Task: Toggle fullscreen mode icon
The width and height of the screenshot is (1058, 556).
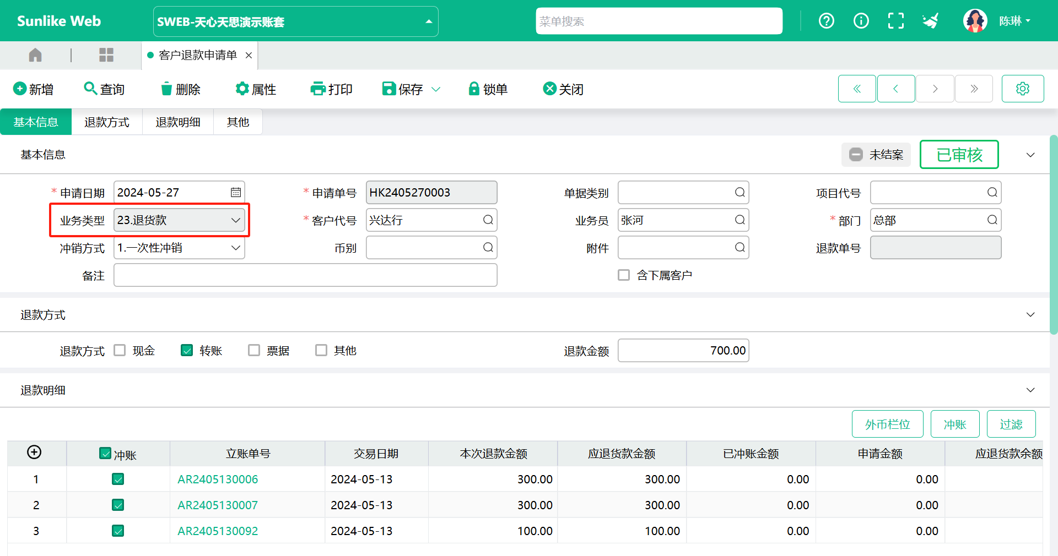Action: 896,21
